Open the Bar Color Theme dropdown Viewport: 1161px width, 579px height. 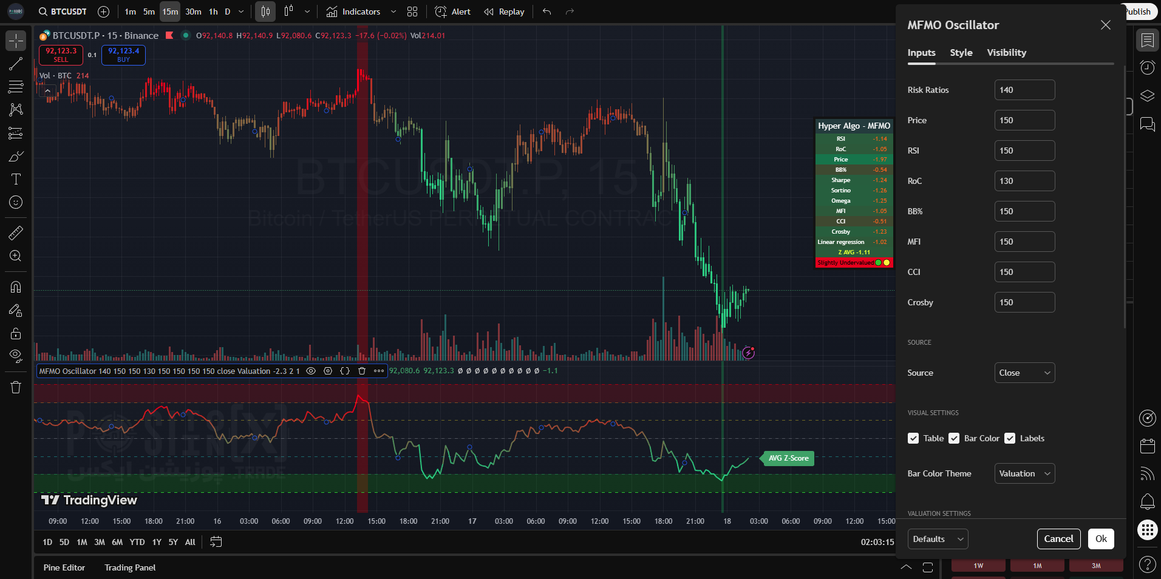click(1024, 473)
